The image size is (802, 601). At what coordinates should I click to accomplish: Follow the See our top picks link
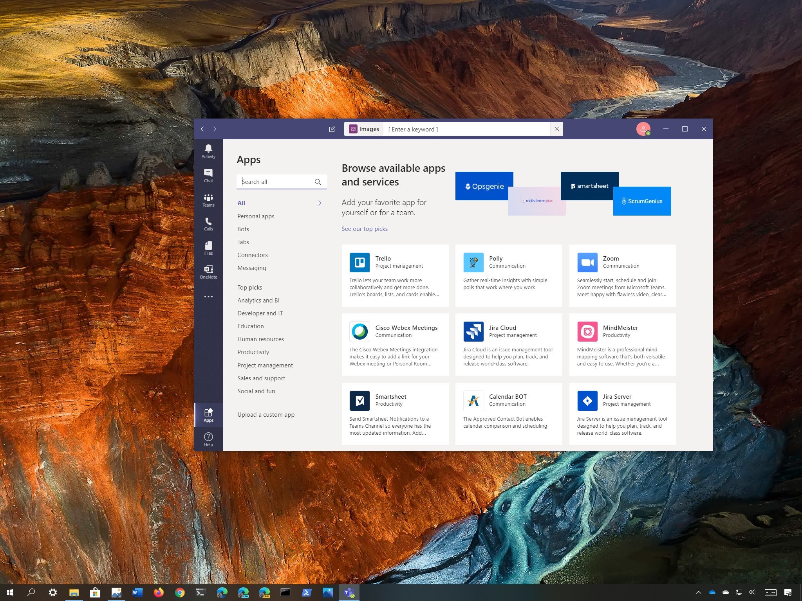point(365,229)
